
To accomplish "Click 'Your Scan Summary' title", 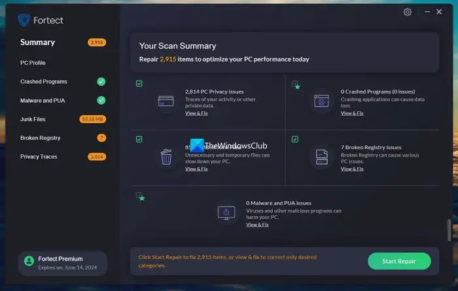I will point(177,46).
